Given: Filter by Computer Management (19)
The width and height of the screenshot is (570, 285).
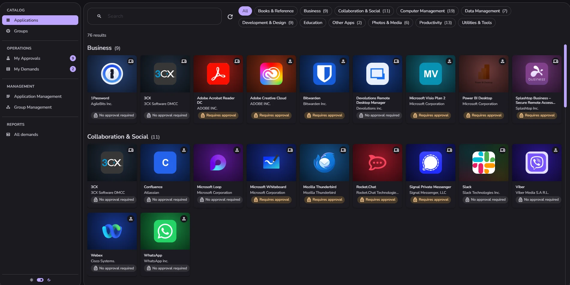Looking at the screenshot, I should pyautogui.click(x=427, y=11).
